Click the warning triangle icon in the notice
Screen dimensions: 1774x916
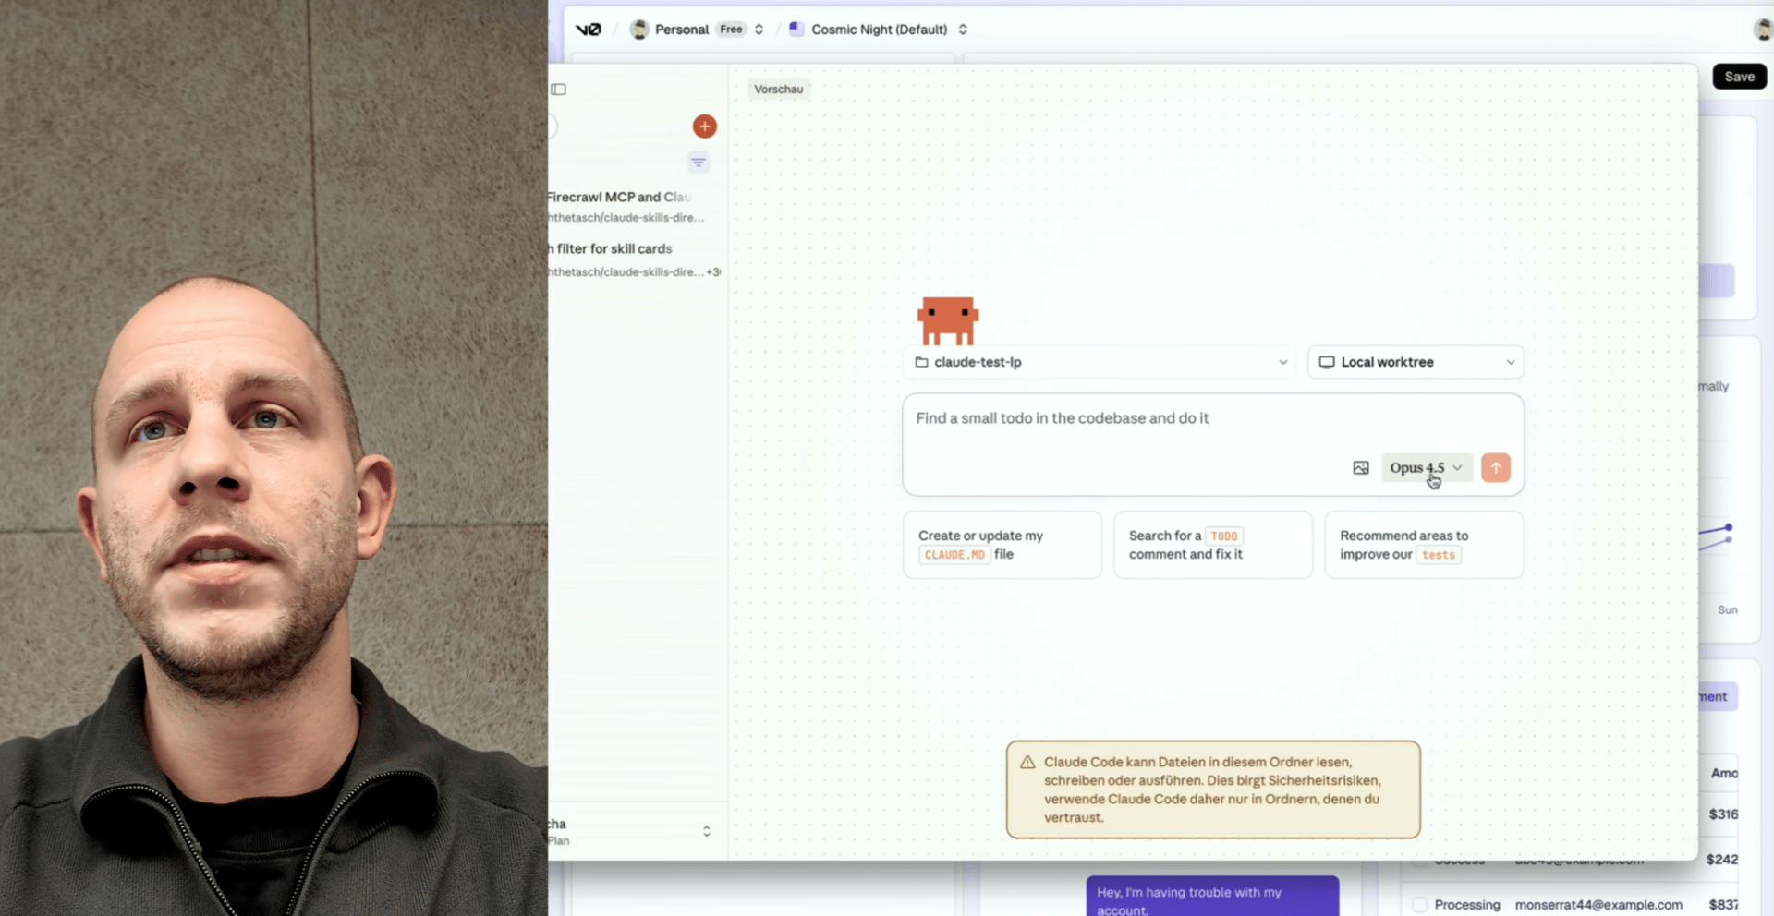1027,763
